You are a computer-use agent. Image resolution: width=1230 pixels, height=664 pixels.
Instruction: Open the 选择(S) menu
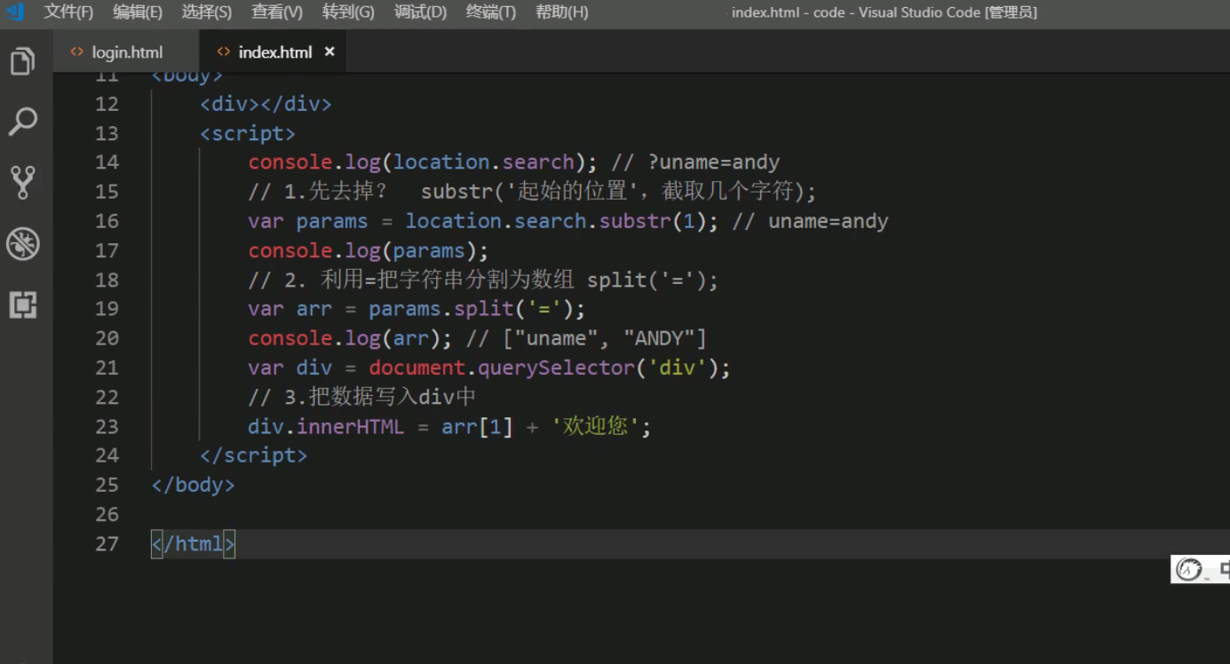click(x=207, y=12)
